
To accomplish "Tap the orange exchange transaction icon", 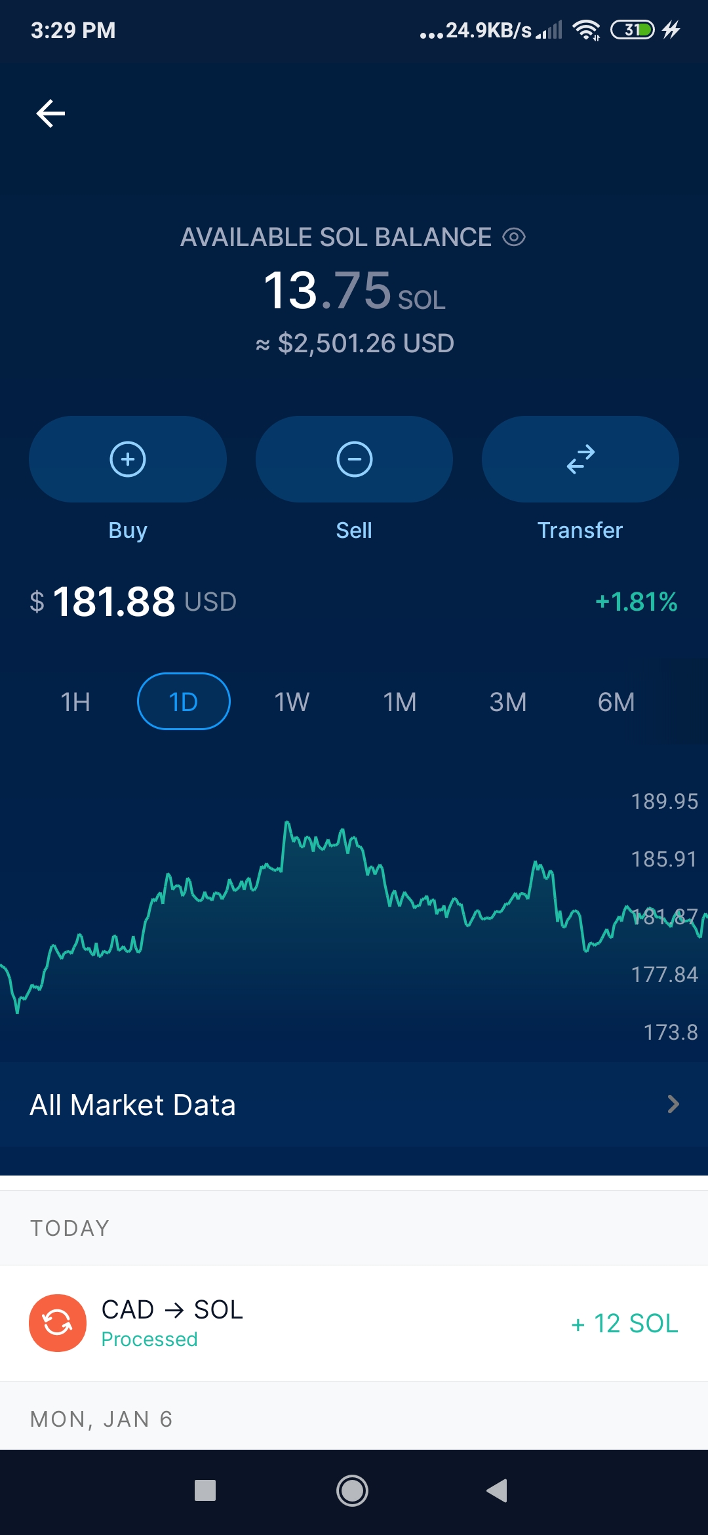I will tap(58, 1323).
